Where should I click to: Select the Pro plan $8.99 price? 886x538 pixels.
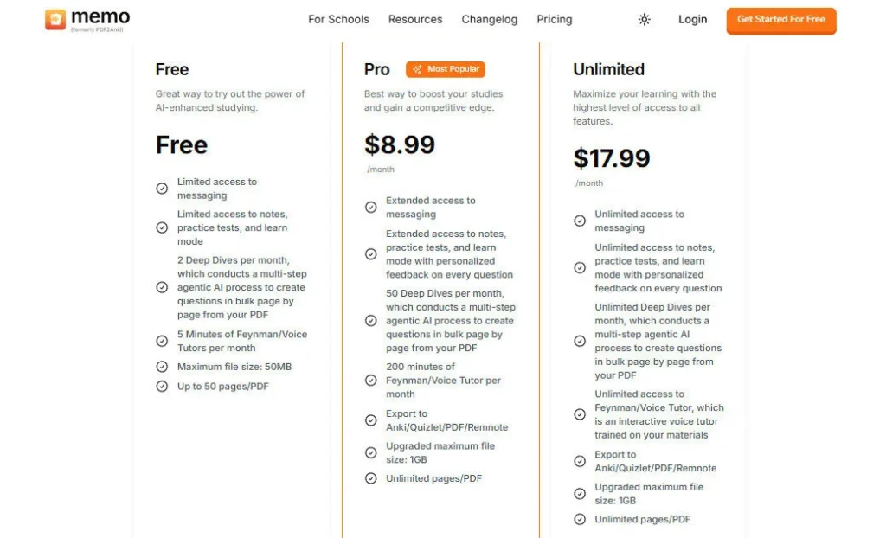pos(399,144)
